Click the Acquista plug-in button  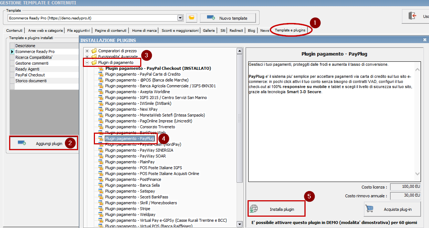click(x=392, y=209)
